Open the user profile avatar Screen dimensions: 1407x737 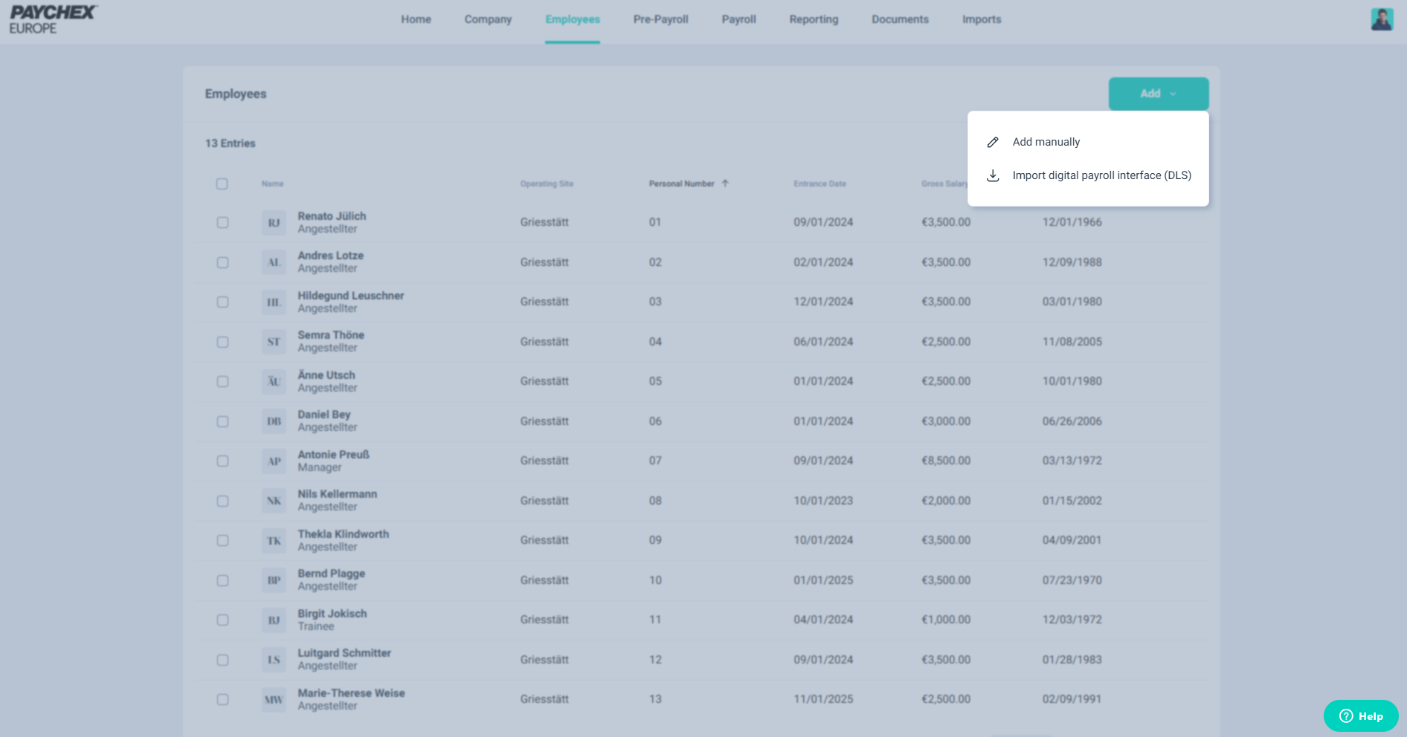tap(1381, 19)
